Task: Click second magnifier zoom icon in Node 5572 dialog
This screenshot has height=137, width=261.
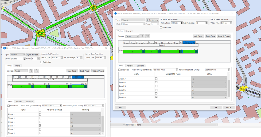Action: (x=148, y=36)
